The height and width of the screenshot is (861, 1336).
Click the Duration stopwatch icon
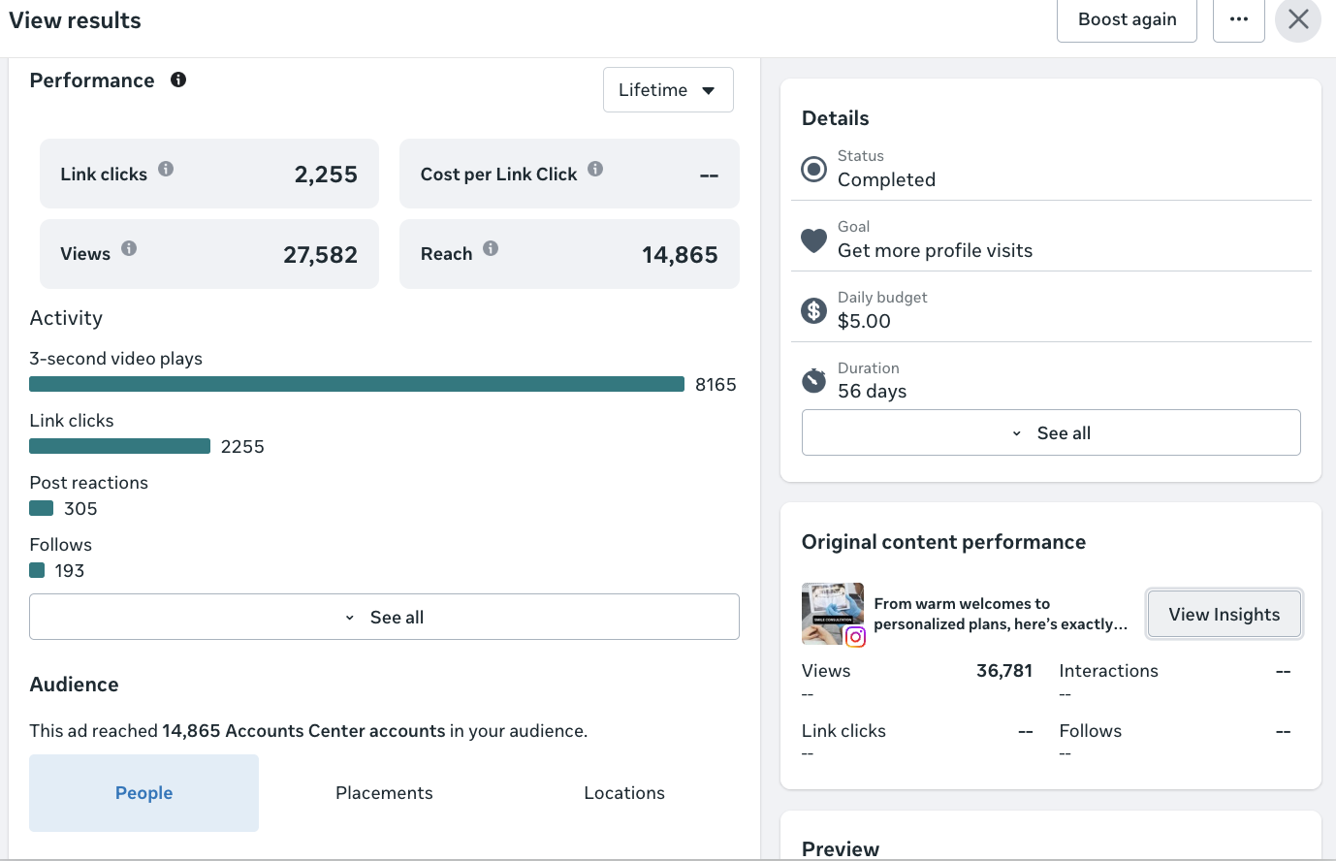(813, 380)
